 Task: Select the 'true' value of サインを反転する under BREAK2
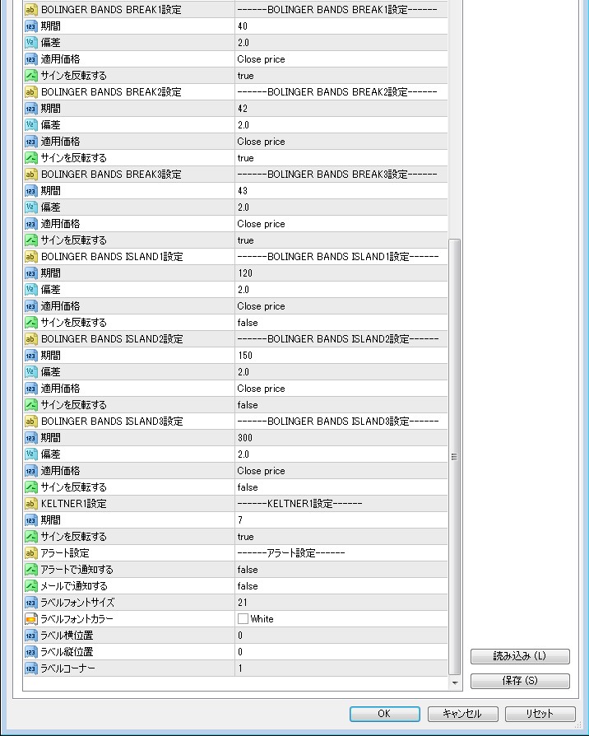(x=246, y=158)
